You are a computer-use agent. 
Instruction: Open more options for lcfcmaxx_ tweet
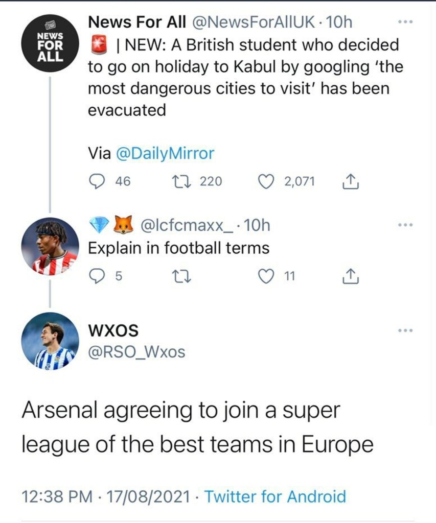405,224
